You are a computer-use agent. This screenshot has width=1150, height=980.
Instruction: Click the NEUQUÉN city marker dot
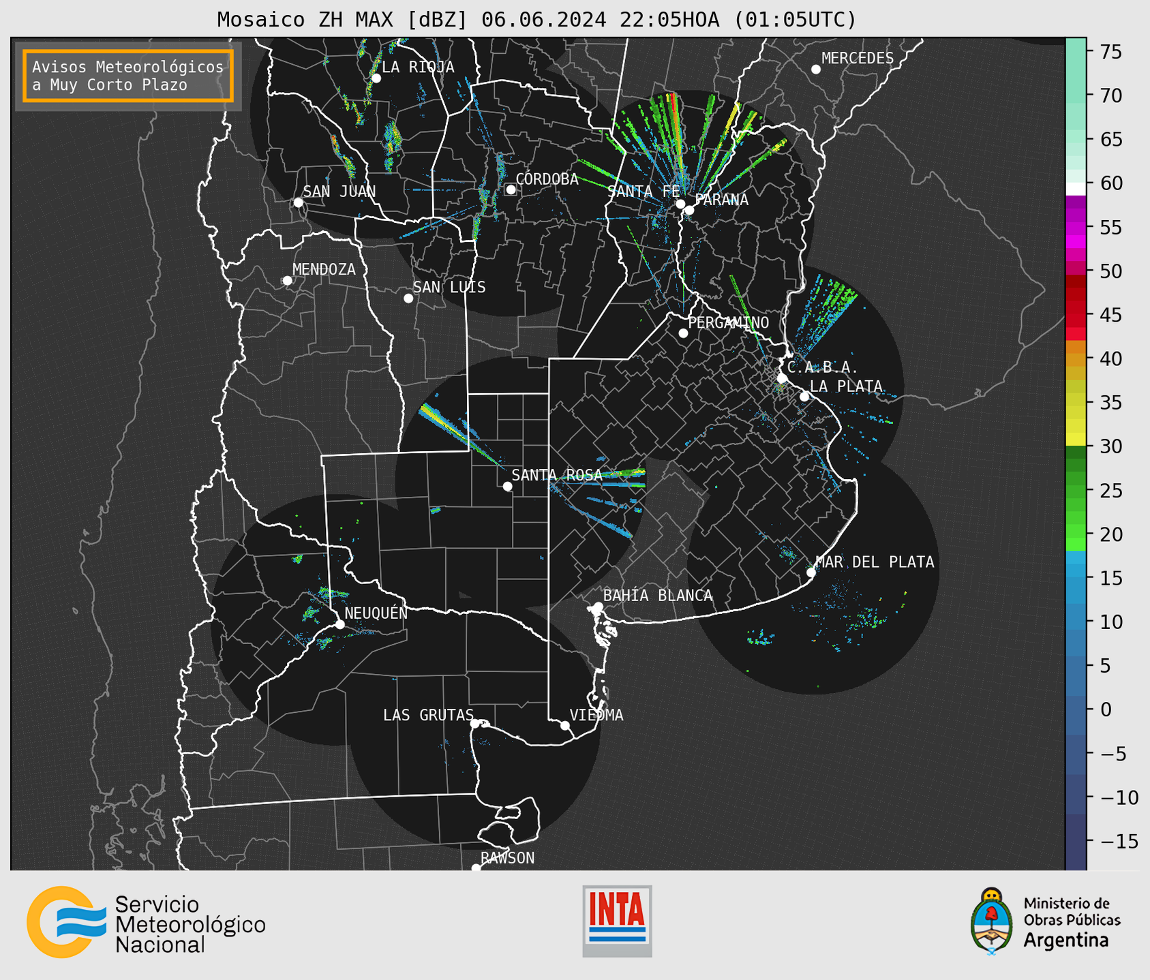(x=340, y=624)
